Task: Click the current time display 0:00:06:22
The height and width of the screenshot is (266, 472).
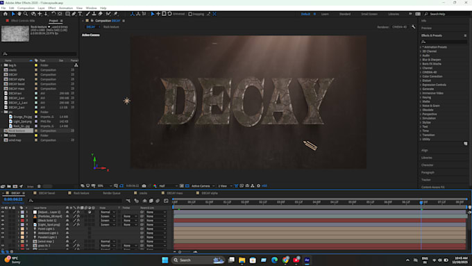Action: (x=13, y=199)
